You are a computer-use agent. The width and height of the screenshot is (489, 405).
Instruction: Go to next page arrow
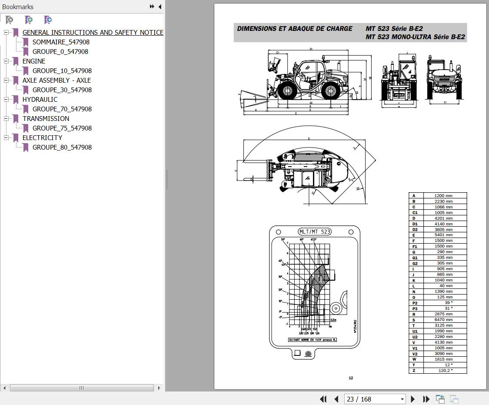412,399
